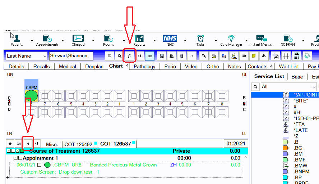Click the pound sign payment button
The height and width of the screenshot is (184, 319).
pyautogui.click(x=130, y=56)
